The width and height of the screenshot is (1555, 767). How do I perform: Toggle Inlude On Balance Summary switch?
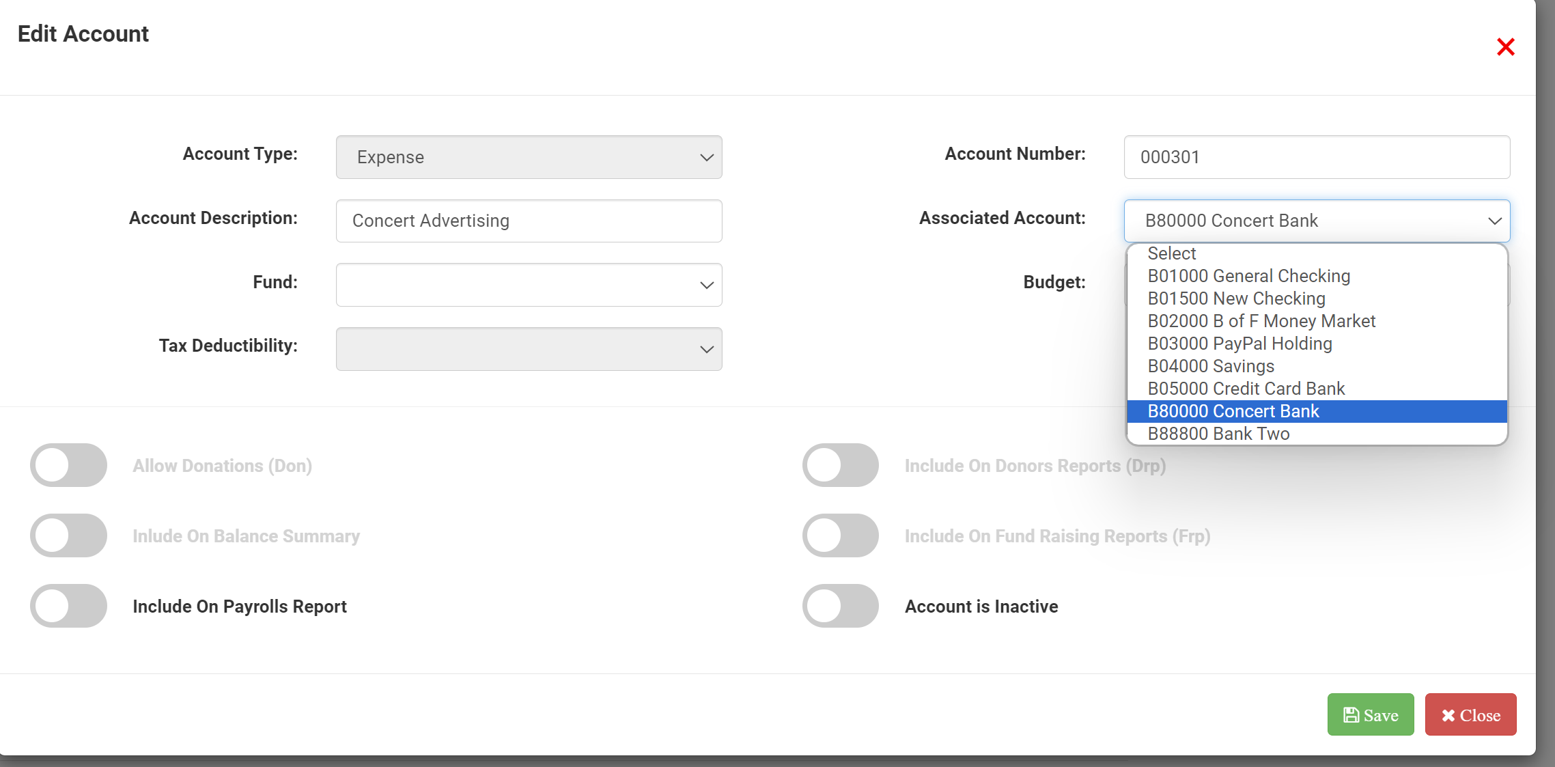68,535
